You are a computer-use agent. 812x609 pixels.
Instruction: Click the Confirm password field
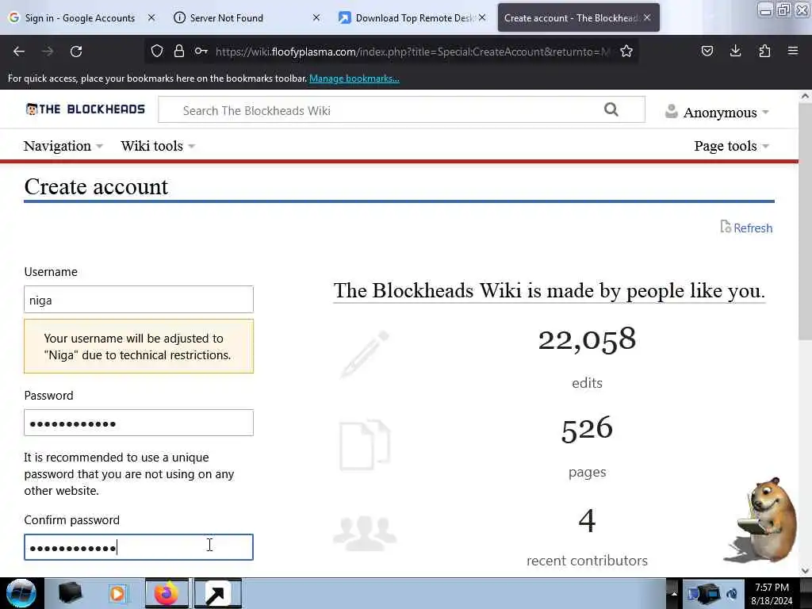pyautogui.click(x=139, y=547)
